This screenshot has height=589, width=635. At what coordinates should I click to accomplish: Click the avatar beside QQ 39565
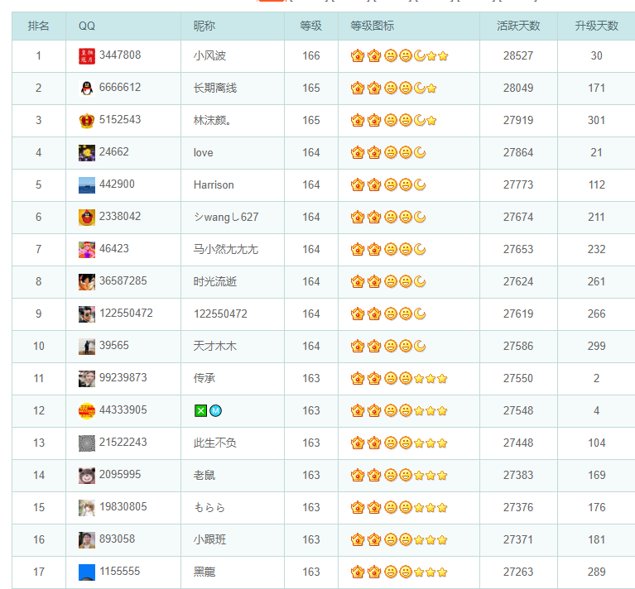[87, 347]
